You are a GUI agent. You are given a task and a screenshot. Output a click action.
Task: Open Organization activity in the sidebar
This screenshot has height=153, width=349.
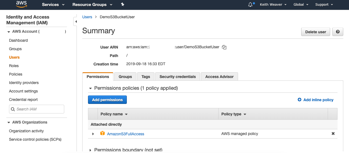tap(26, 131)
